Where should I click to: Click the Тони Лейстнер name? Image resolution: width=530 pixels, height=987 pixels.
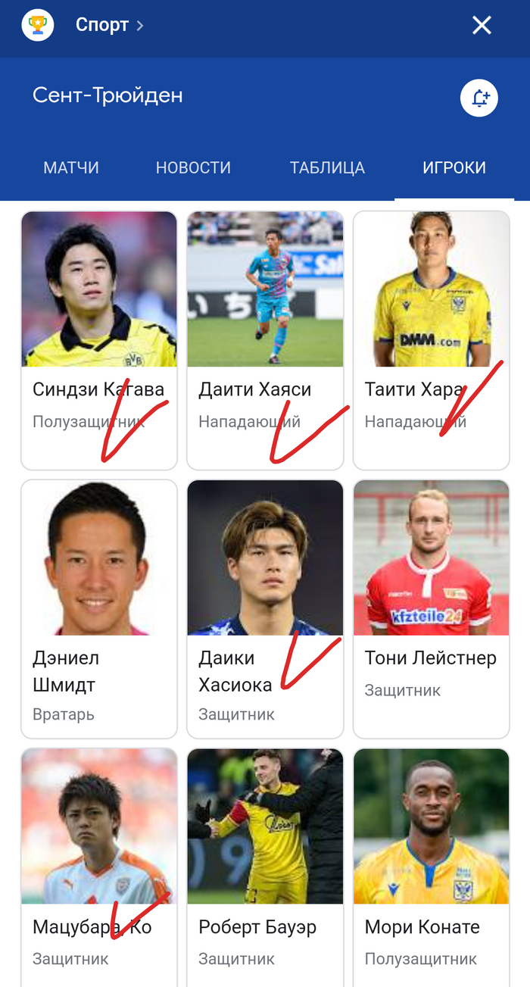[431, 658]
